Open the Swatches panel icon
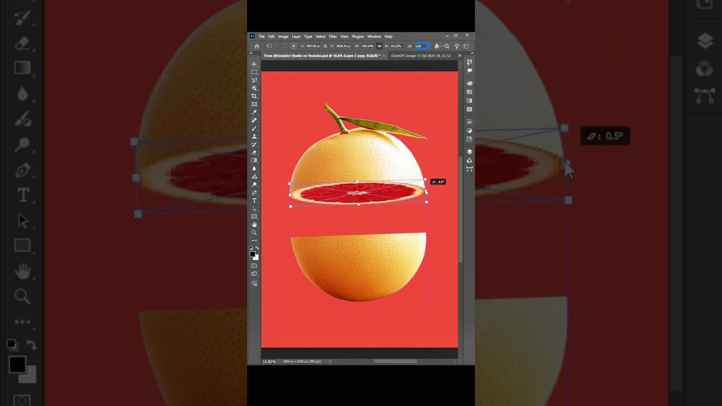Viewport: 722px width, 406px height. point(469,92)
